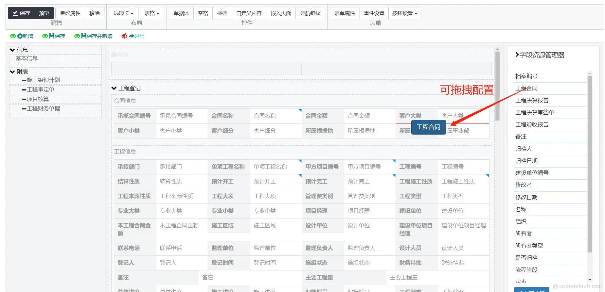Click the dark 保存 button with checkmark icon

[x=21, y=13]
